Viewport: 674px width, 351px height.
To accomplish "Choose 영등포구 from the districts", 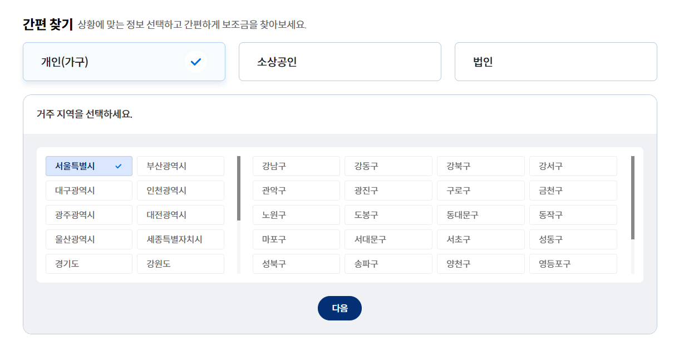I will point(573,263).
